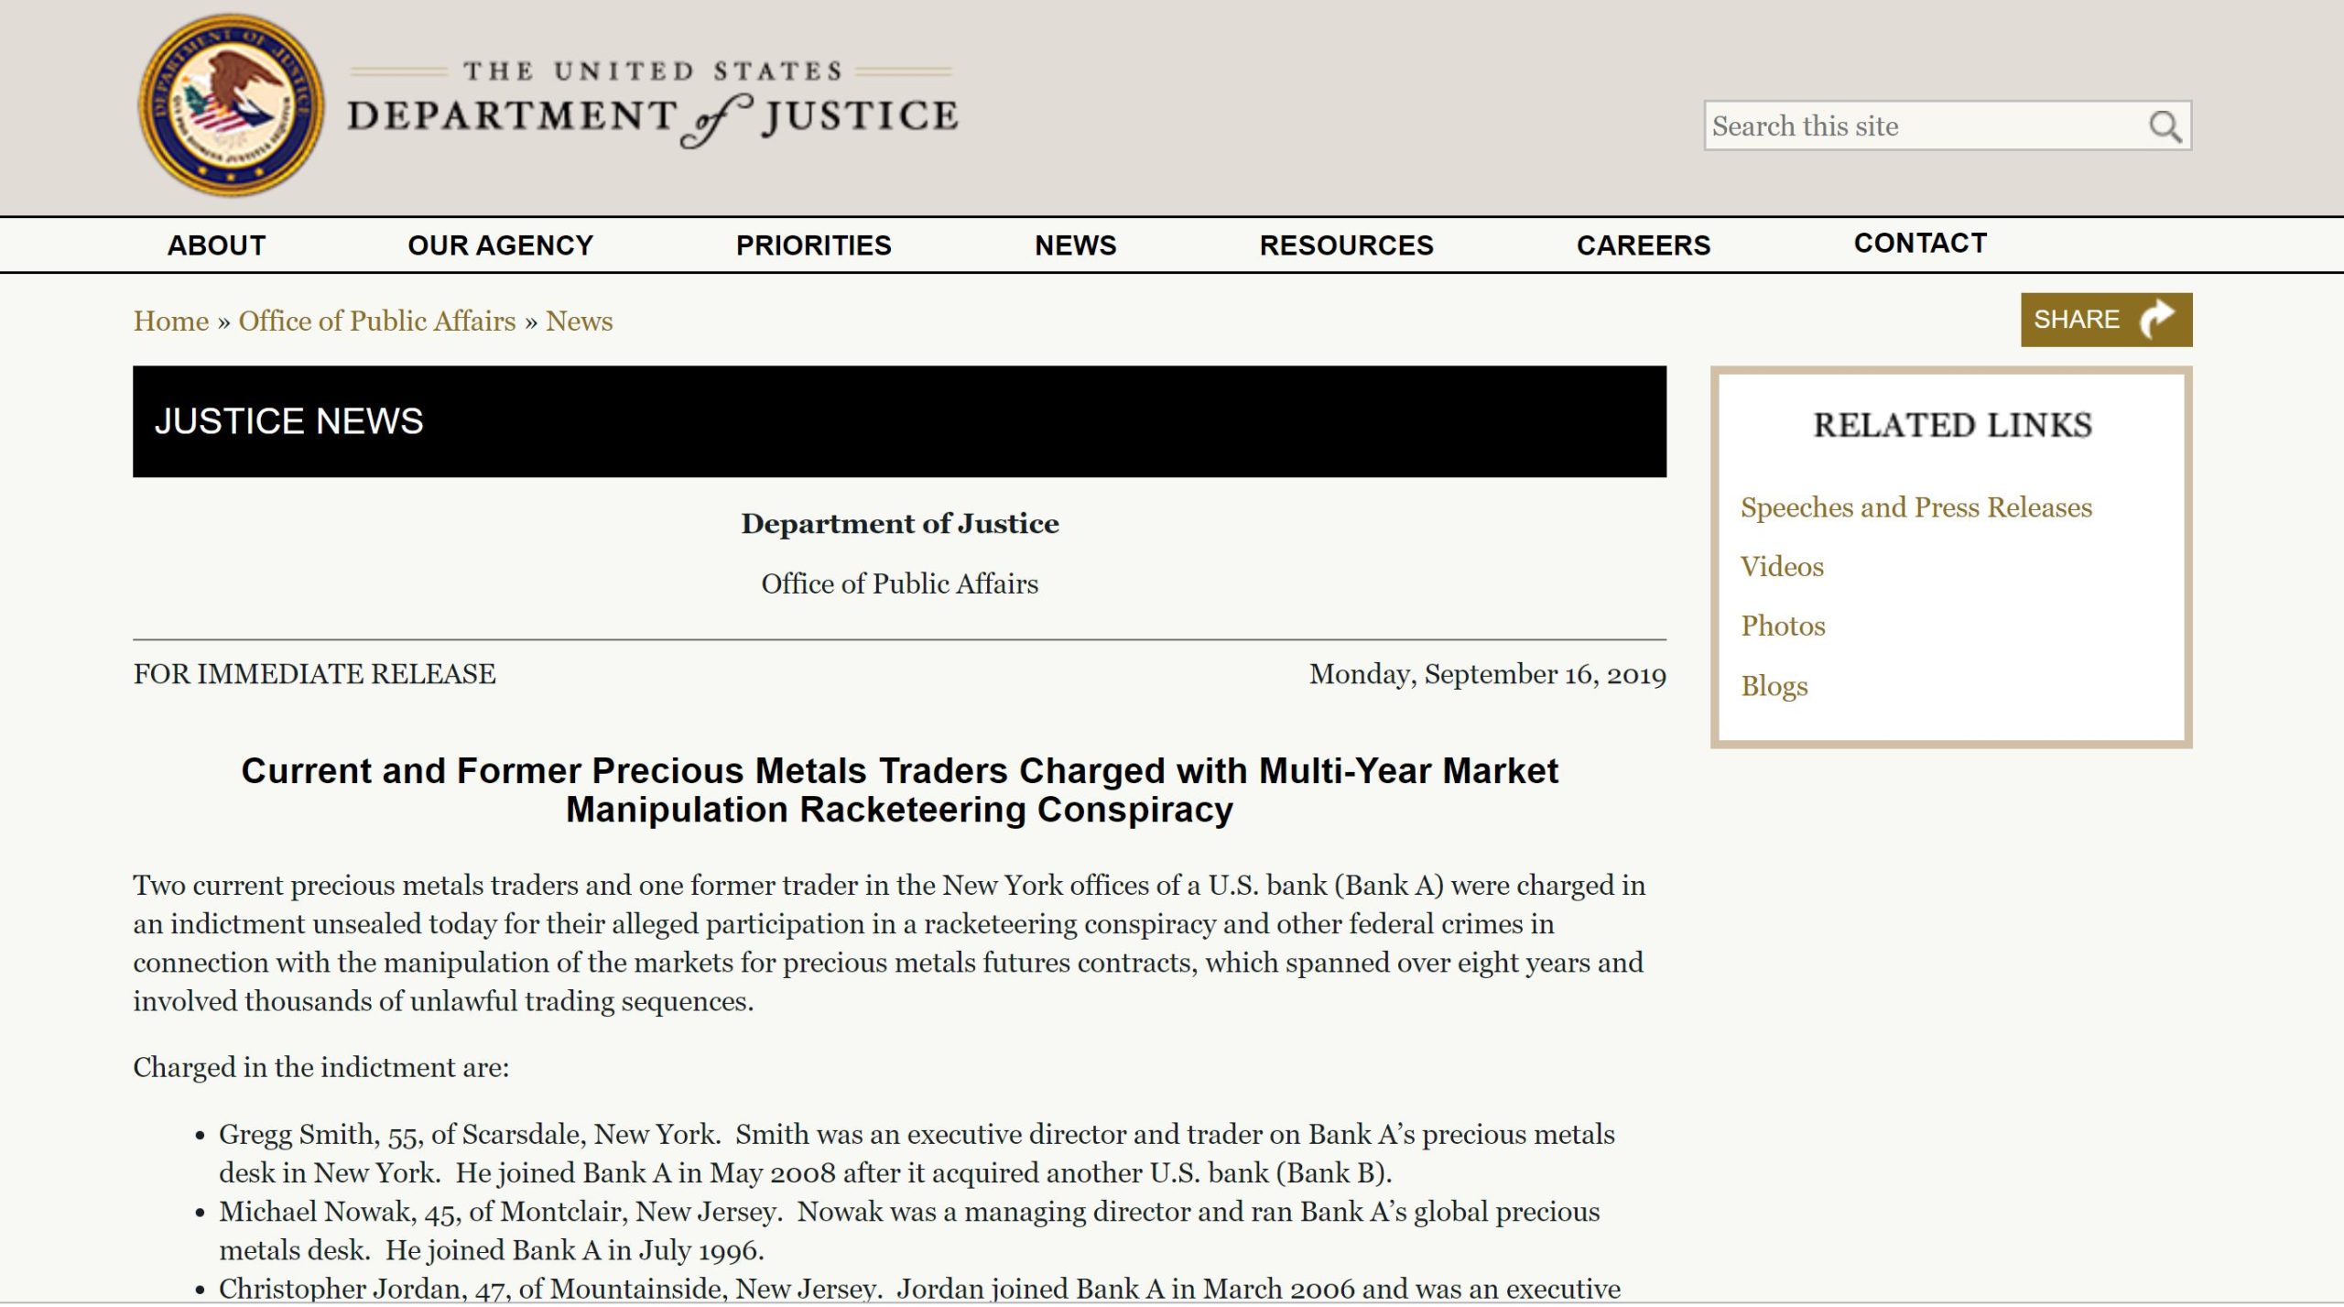The width and height of the screenshot is (2344, 1307).
Task: Go to Office of Public Affairs breadcrumb
Action: tap(377, 321)
